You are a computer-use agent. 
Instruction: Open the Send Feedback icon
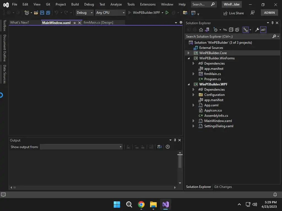click(253, 13)
